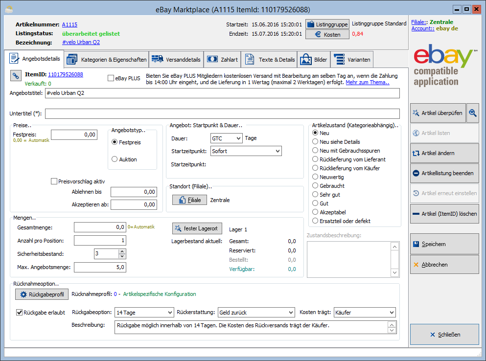486x361 pixels.
Task: Click the magnifier icon next to Artikel überpüfen
Action: [473, 113]
